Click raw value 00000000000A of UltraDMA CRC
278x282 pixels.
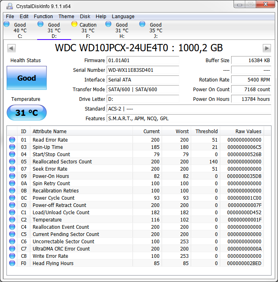pos(244,249)
